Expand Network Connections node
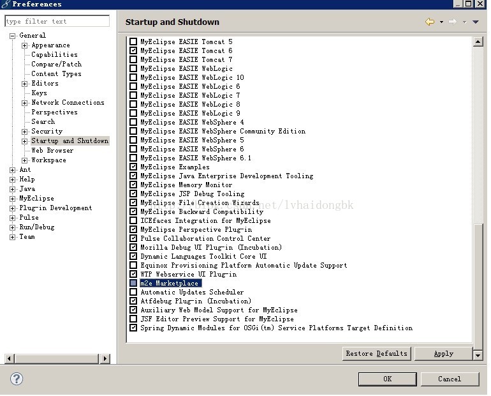This screenshot has width=491, height=396. (24, 103)
